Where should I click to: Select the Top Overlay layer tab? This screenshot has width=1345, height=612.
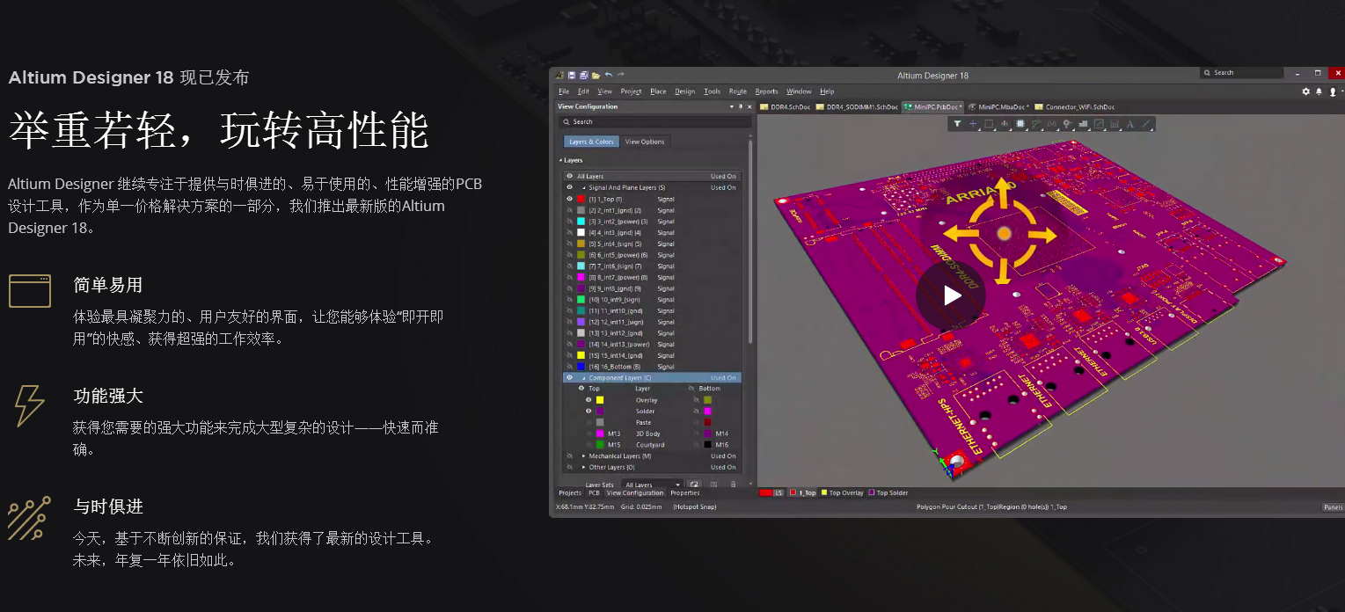(842, 493)
